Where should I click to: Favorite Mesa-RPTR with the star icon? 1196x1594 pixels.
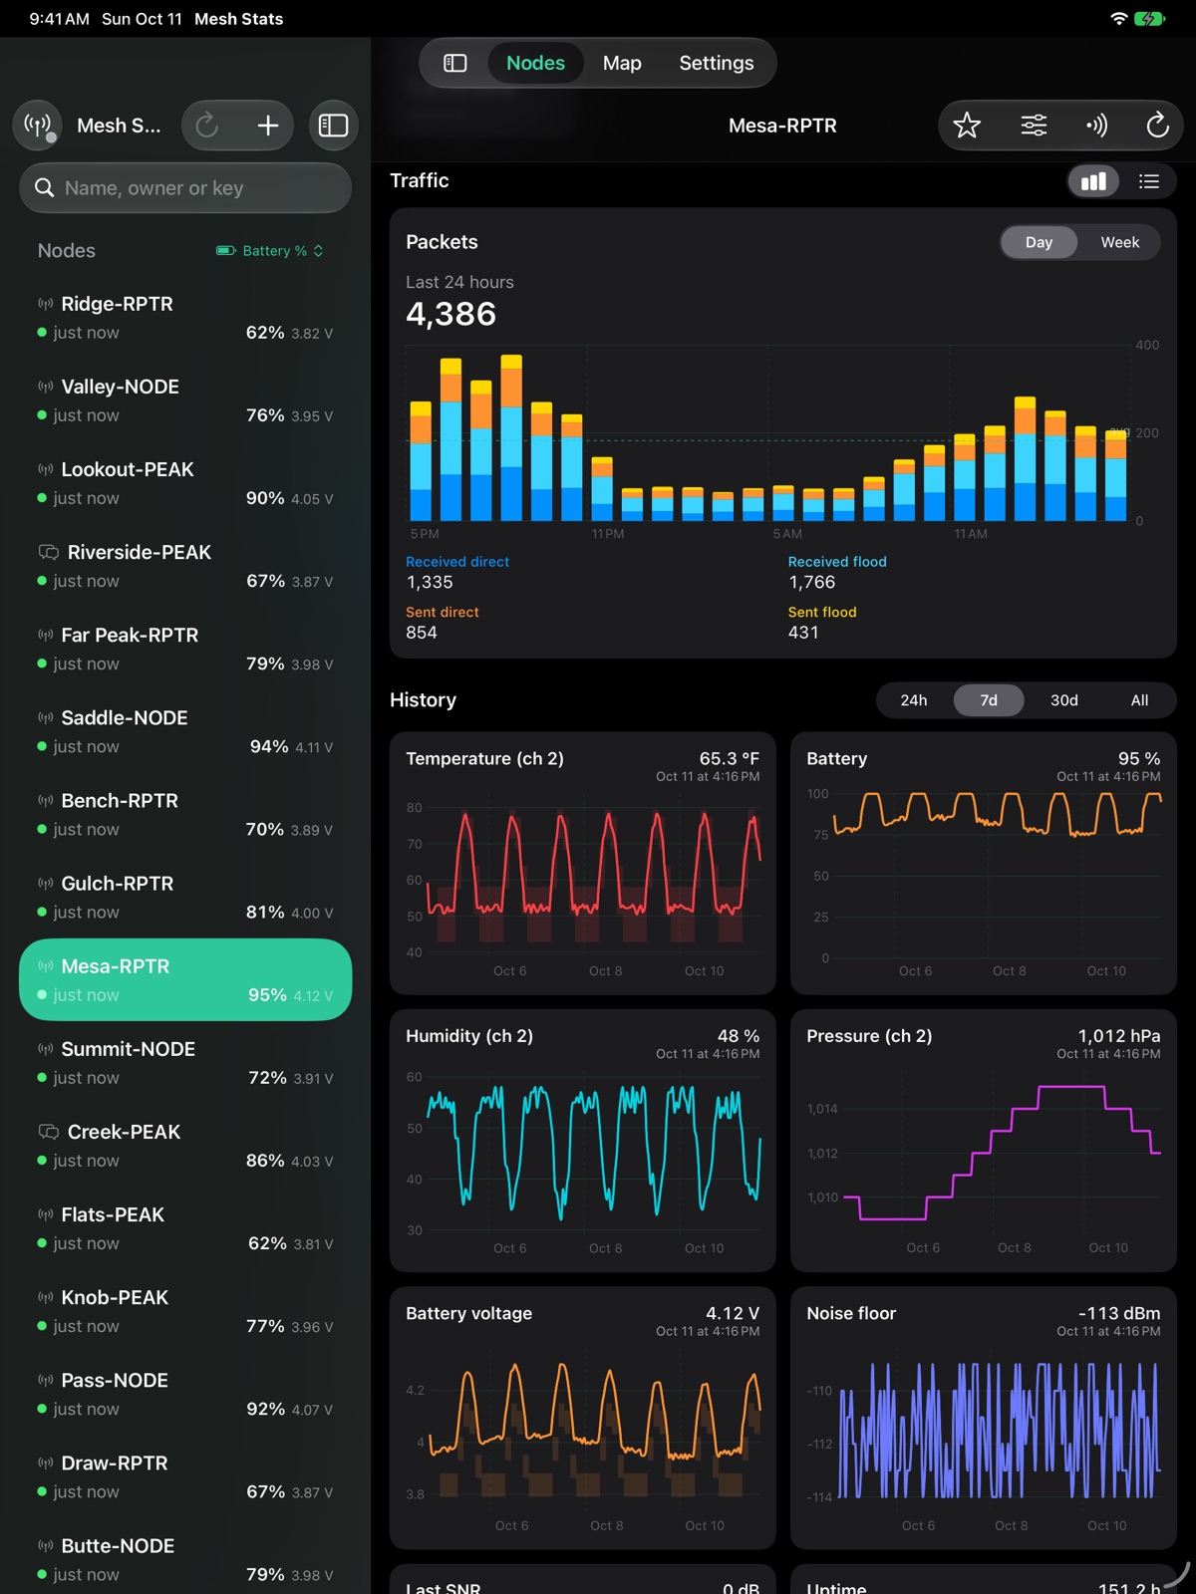[967, 126]
